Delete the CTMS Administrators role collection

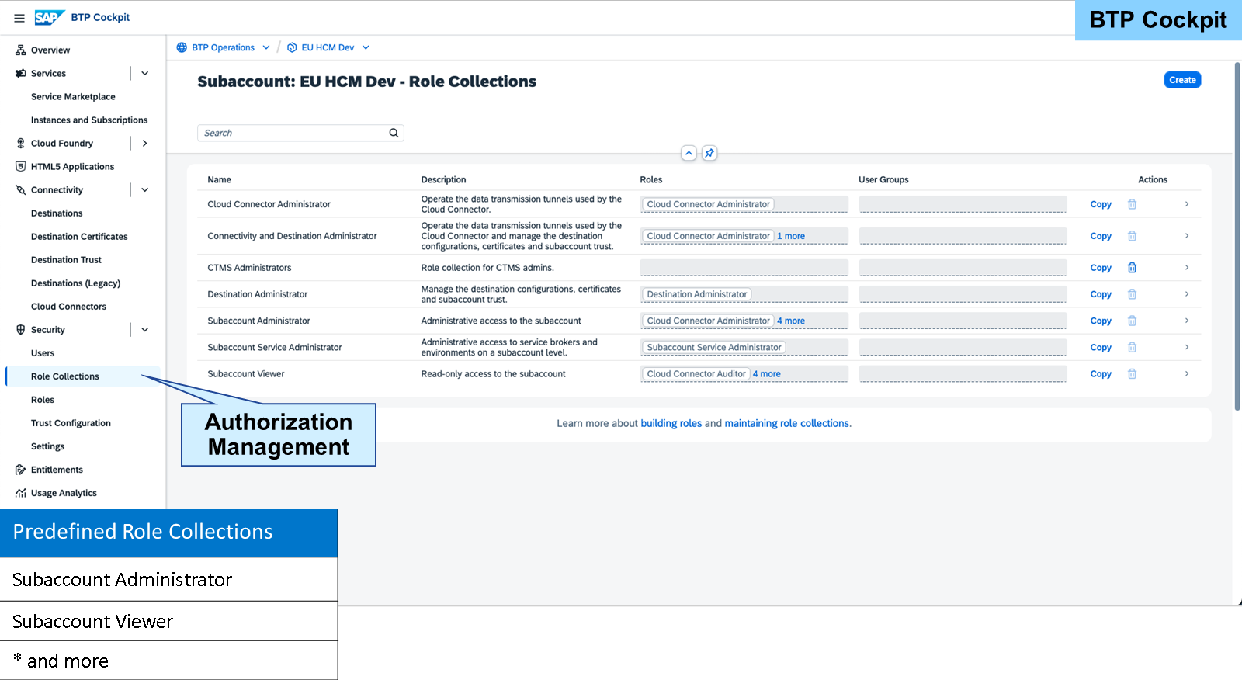[1132, 268]
